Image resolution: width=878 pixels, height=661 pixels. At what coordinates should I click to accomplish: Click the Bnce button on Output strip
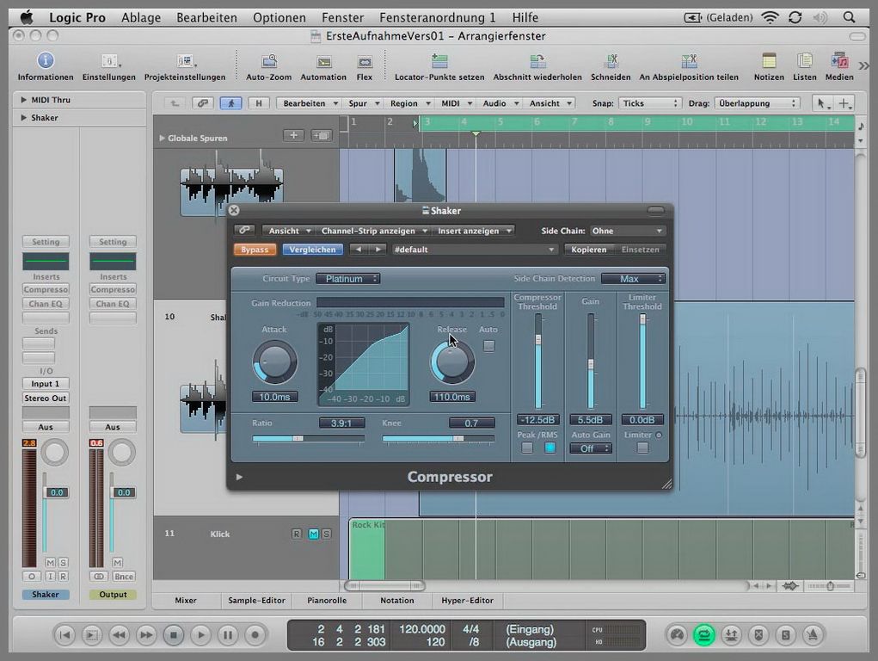pyautogui.click(x=123, y=577)
